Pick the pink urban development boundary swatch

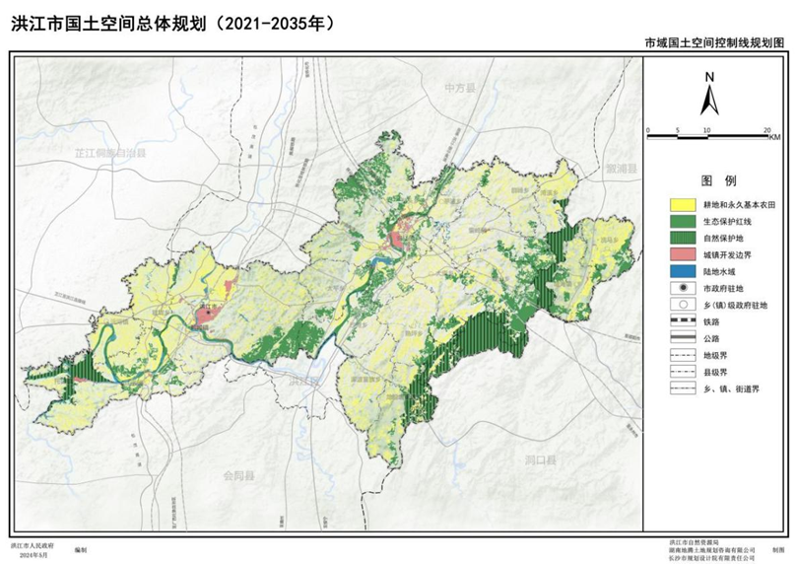click(x=681, y=254)
